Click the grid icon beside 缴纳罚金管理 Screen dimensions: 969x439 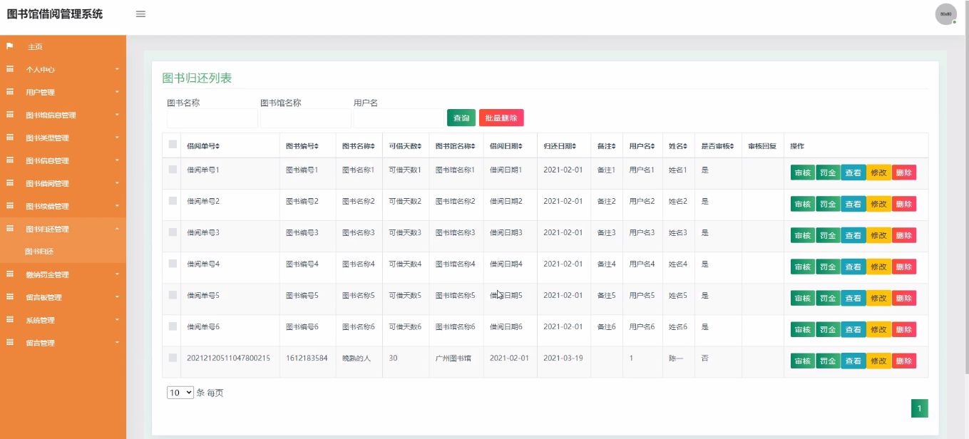click(x=10, y=274)
